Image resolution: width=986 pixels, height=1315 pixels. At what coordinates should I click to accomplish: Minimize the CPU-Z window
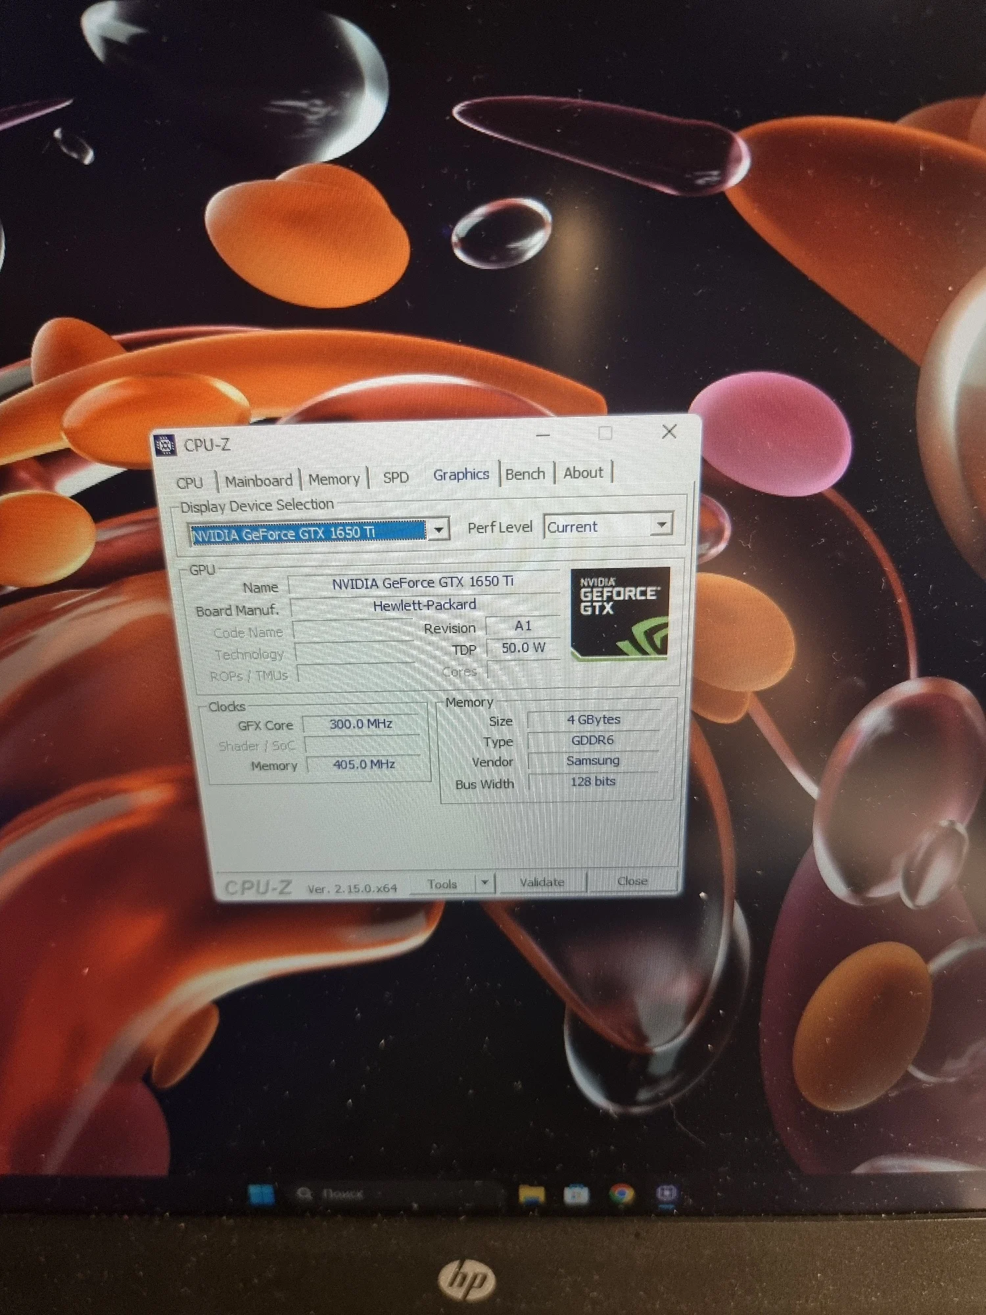tap(543, 435)
